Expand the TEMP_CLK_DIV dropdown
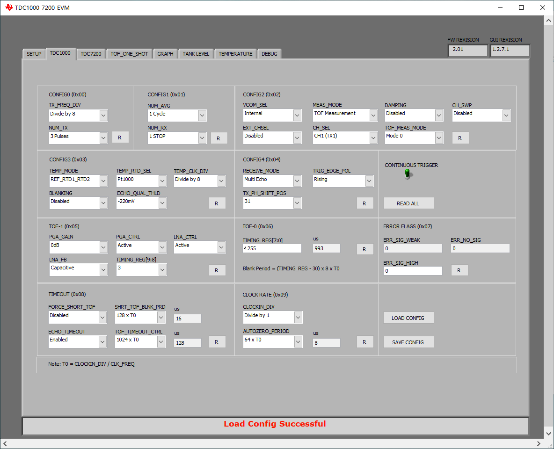 (200, 181)
